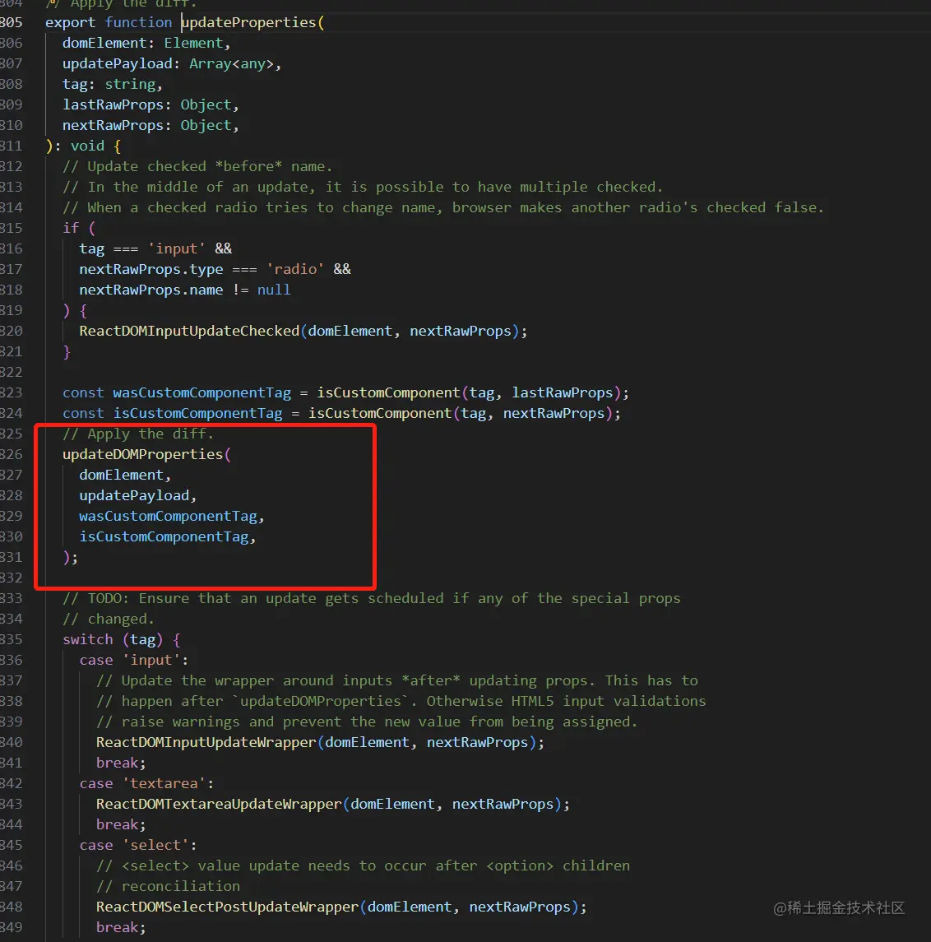931x942 pixels.
Task: Click the null keyword
Action: point(274,290)
